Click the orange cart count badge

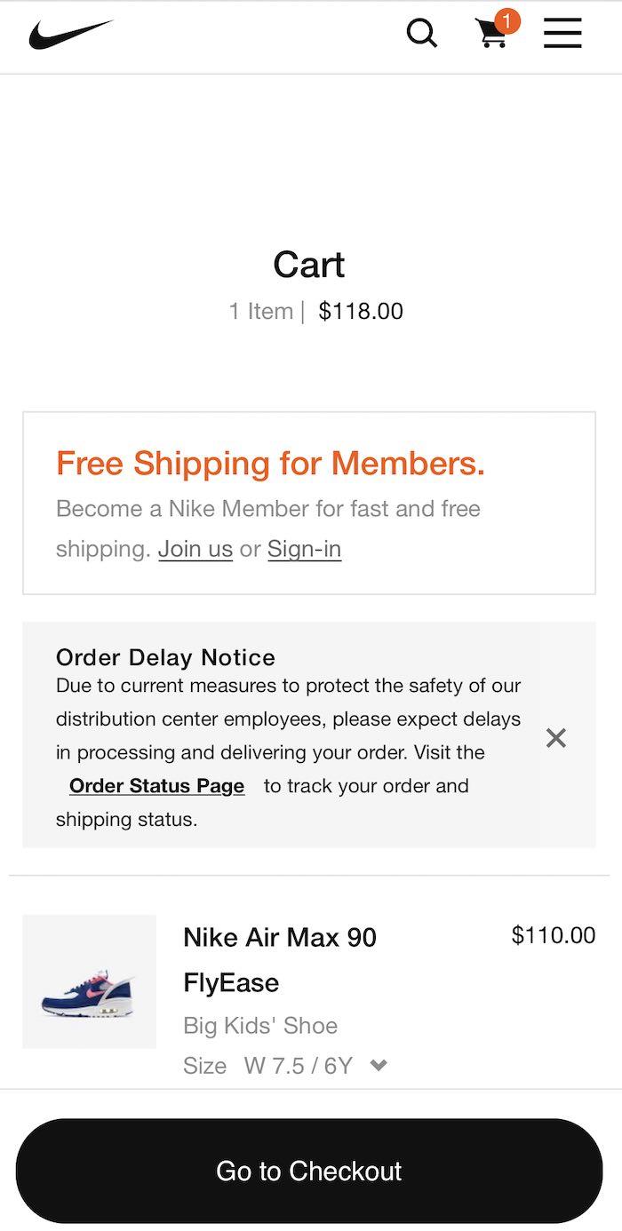506,21
